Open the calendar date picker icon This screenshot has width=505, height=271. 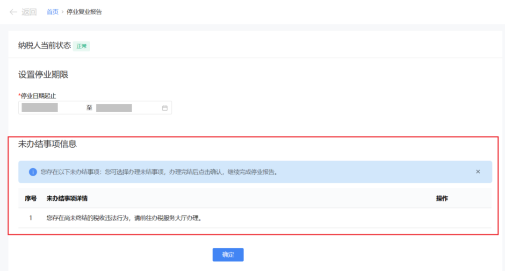tap(165, 108)
